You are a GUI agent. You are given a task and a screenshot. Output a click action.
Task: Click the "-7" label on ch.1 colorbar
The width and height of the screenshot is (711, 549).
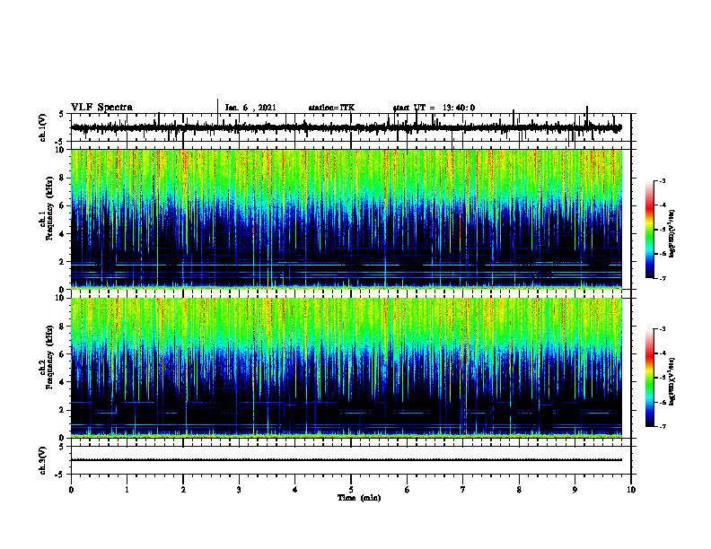(663, 278)
